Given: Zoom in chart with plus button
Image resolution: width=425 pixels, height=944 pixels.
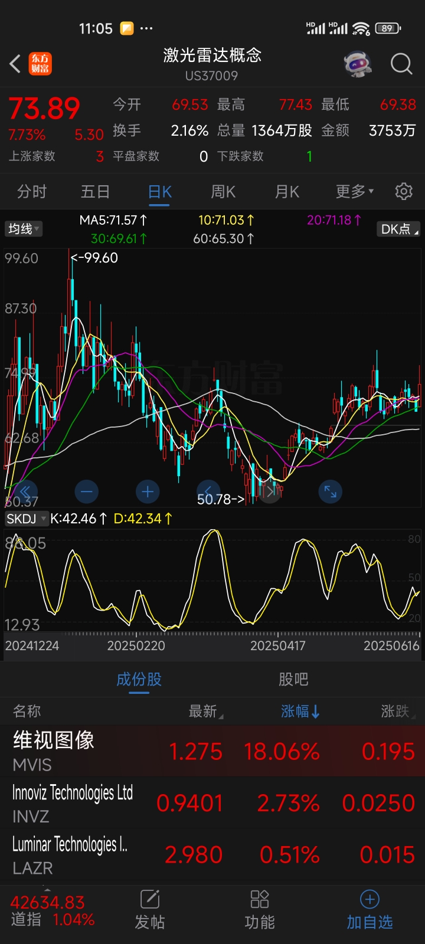Looking at the screenshot, I should point(148,491).
